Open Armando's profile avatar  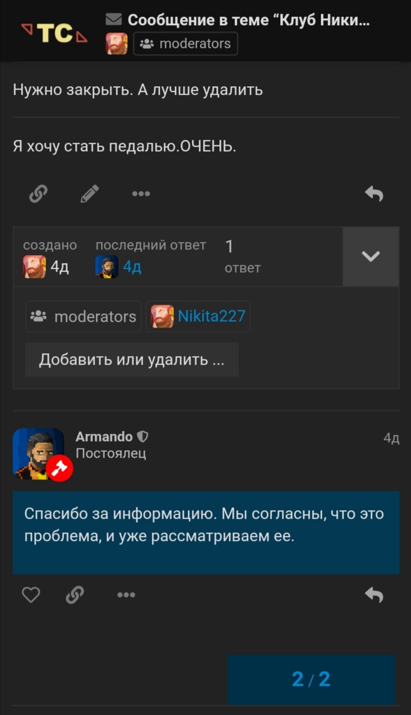[x=38, y=454]
